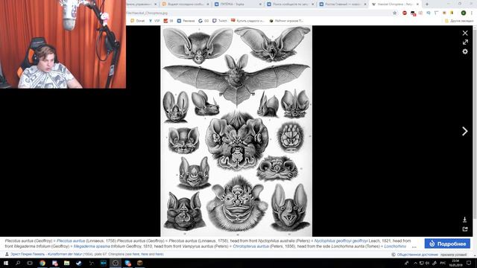The width and height of the screenshot is (477, 268).
Task: Open the Chrotopterus auritus link
Action: click(250, 246)
